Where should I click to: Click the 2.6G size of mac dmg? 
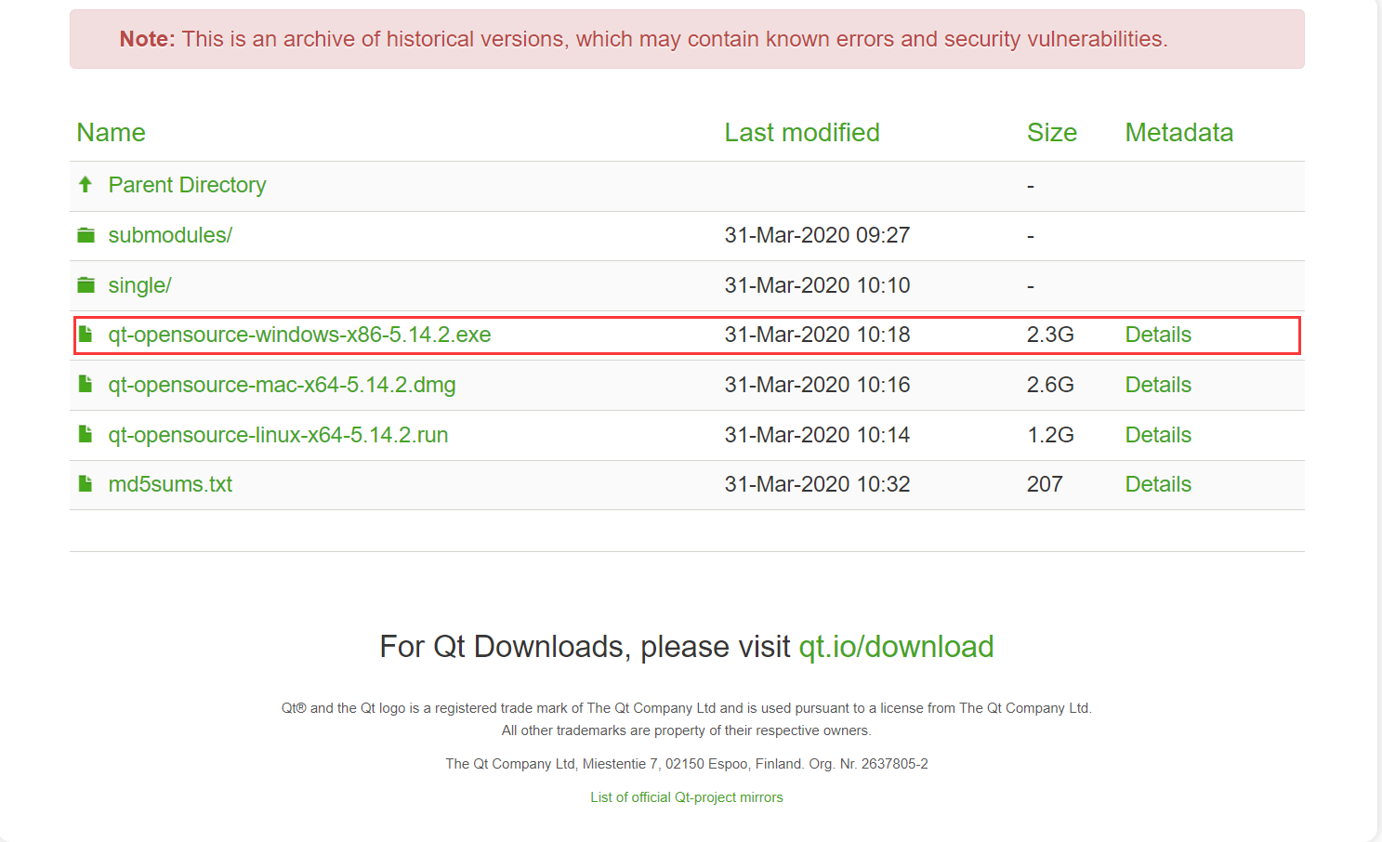[1050, 385]
